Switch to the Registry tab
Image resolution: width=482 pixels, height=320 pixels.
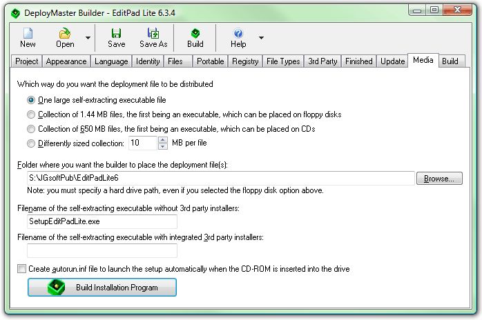pyautogui.click(x=245, y=61)
